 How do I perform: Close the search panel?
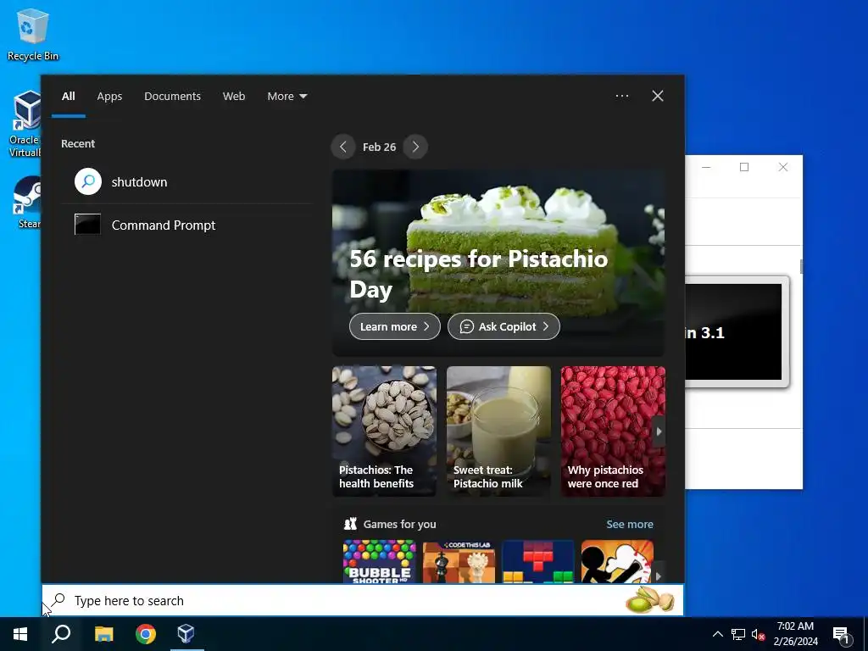[658, 96]
